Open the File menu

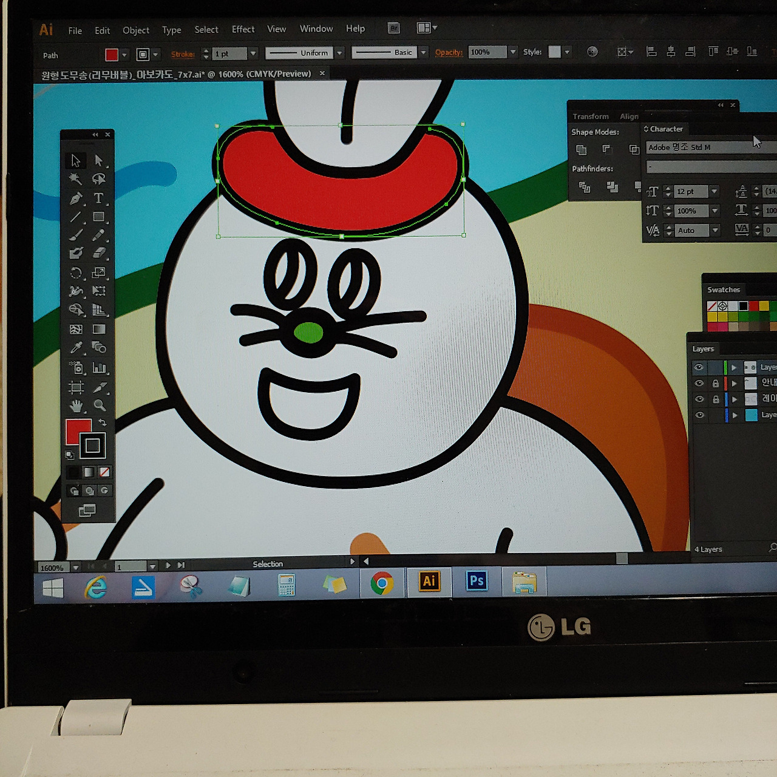[75, 30]
